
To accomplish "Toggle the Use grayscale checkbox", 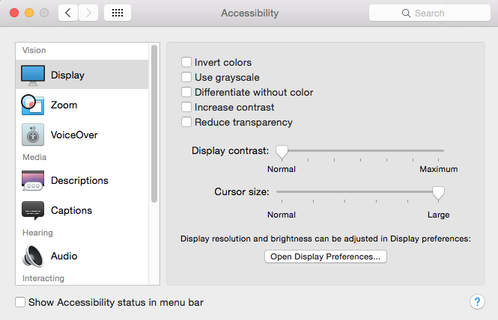I will click(186, 77).
